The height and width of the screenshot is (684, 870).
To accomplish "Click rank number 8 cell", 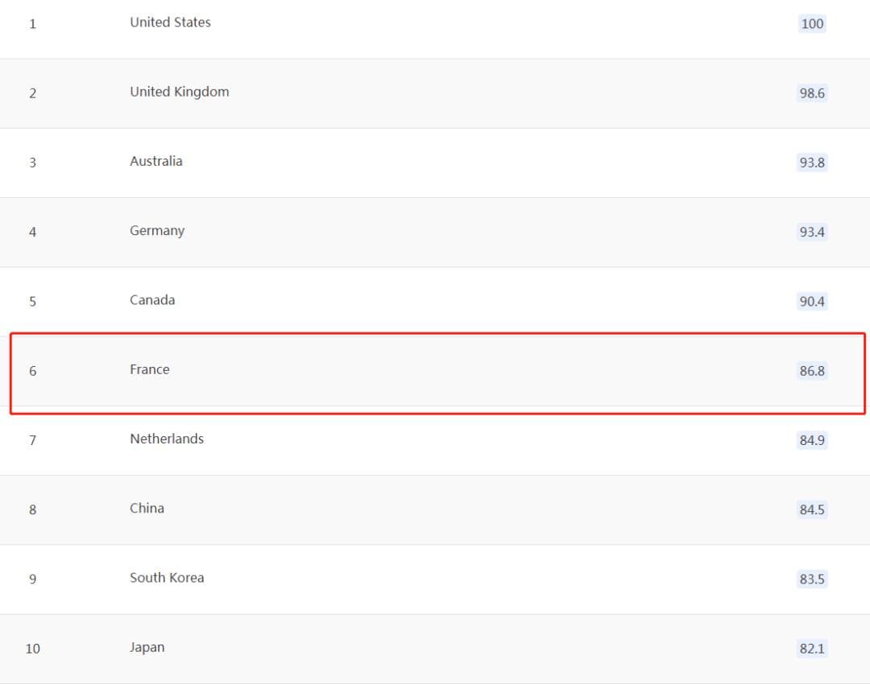I will coord(33,509).
